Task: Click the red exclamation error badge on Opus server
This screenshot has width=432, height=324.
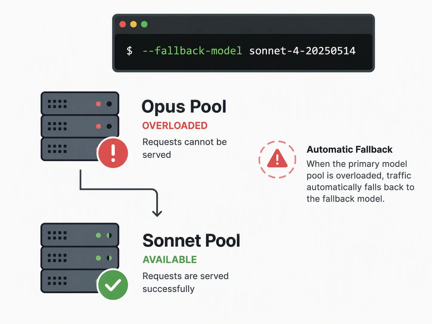Action: (x=113, y=153)
